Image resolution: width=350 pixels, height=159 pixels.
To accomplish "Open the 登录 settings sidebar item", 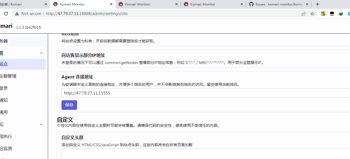I will tap(23, 88).
